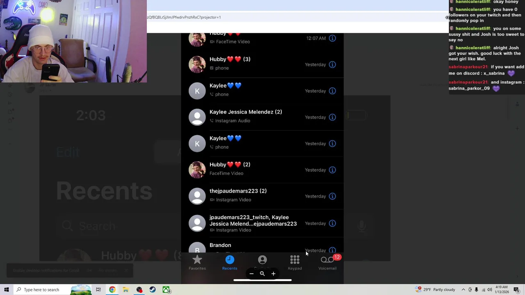
Task: Open info for Kaylee Jessica Melendez (2) call
Action: [332, 117]
